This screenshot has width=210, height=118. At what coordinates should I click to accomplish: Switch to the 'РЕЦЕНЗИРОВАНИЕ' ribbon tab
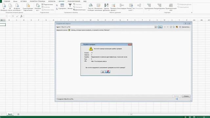click(x=74, y=1)
